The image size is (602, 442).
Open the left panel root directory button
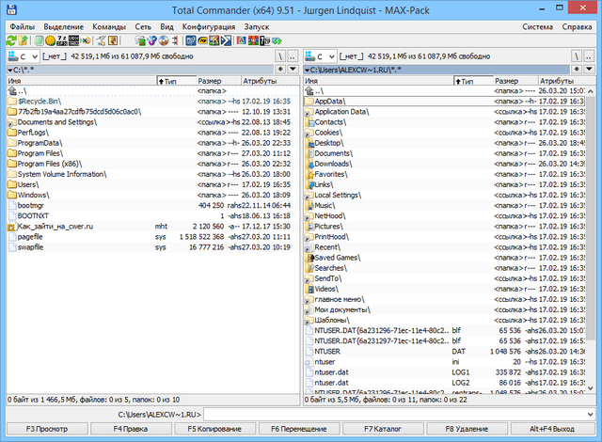point(279,57)
